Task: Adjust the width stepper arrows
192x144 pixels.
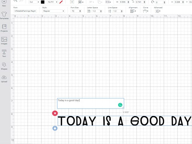Action: pyautogui.click(x=128, y=2)
